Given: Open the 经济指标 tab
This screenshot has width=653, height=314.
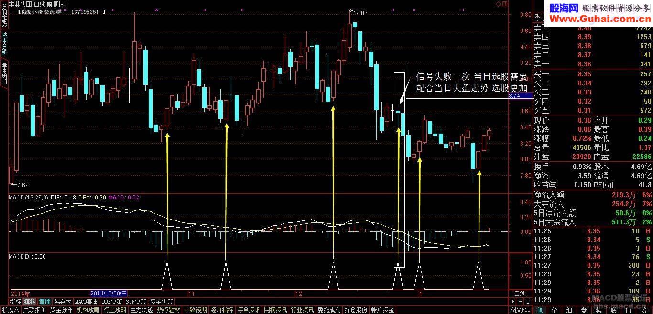Looking at the screenshot, I should [222, 310].
